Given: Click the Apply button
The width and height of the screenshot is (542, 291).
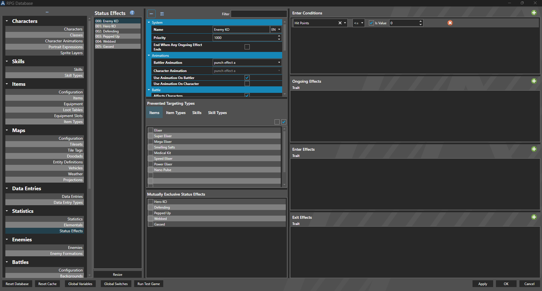Looking at the screenshot, I should [483, 284].
